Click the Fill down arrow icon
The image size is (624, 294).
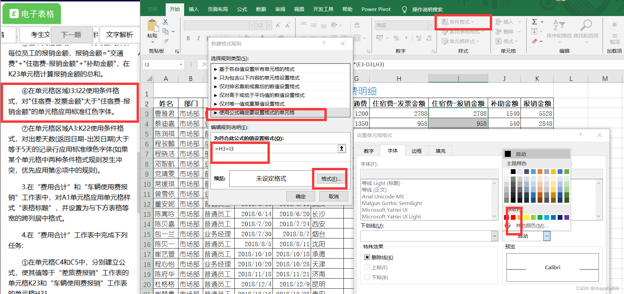click(535, 31)
